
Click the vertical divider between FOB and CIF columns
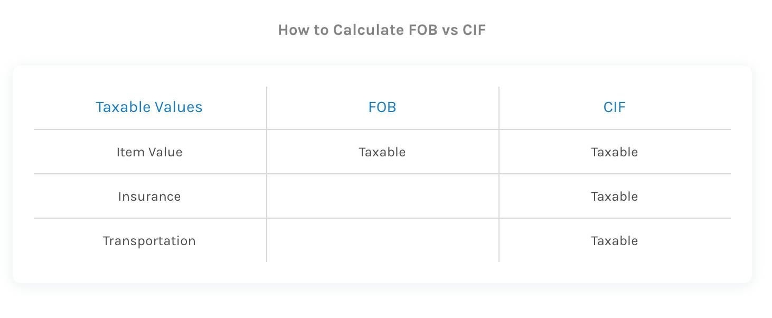tap(499, 174)
